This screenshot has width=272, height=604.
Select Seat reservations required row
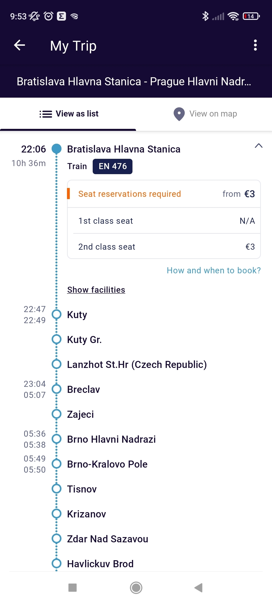point(164,194)
